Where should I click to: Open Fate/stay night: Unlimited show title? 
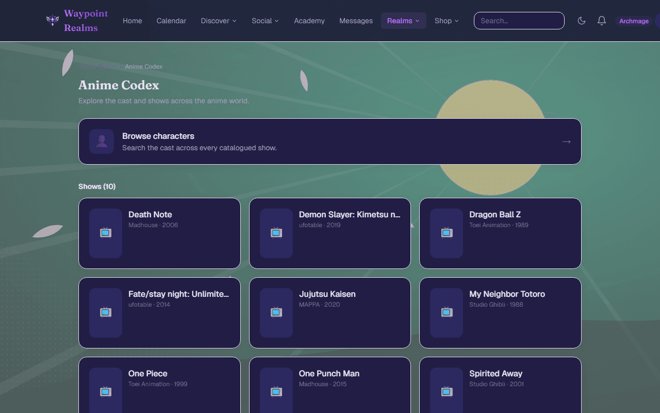(x=178, y=294)
